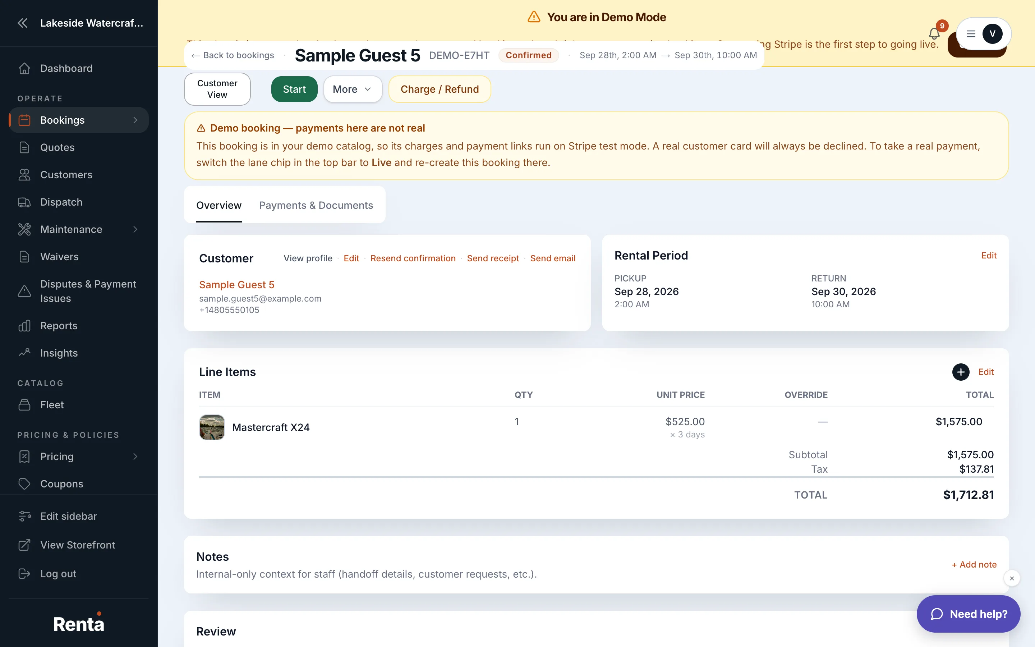Click pickup date Sep 28, 2026
1035x647 pixels.
647,292
